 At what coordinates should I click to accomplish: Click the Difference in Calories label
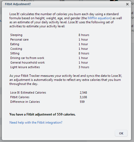pyautogui.click(x=25, y=102)
